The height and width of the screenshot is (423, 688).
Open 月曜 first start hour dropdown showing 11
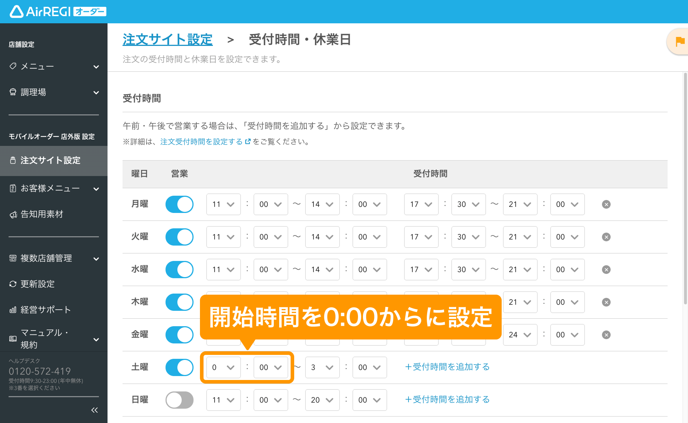pos(223,204)
